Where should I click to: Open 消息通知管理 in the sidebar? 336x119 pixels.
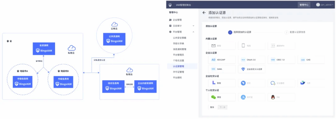click(x=180, y=49)
